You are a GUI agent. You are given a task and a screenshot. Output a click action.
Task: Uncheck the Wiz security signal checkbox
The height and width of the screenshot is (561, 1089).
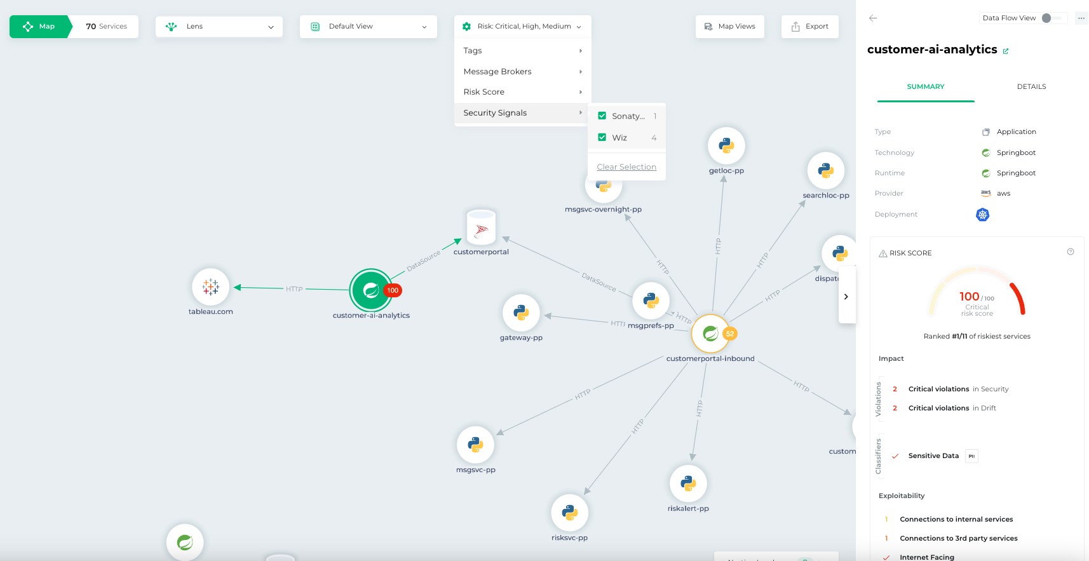602,137
